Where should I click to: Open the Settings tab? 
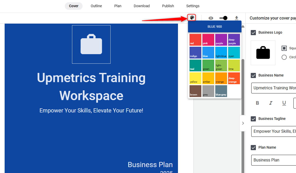193,6
